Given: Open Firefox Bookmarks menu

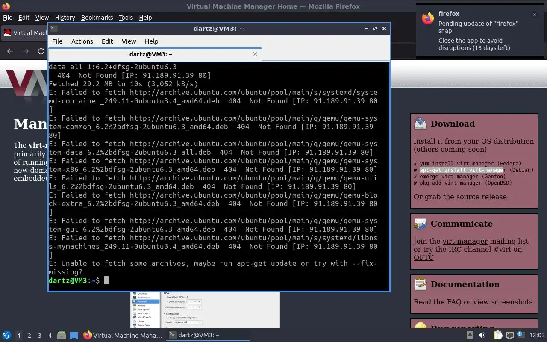Looking at the screenshot, I should [97, 18].
